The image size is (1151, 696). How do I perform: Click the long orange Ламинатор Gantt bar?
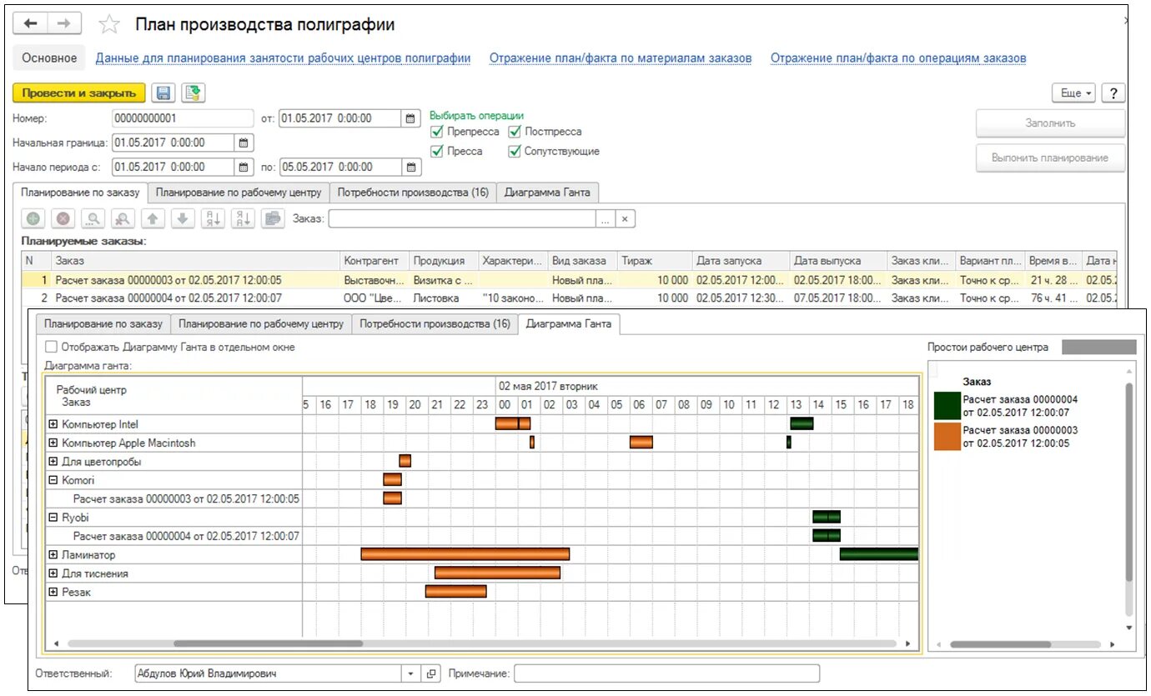465,554
